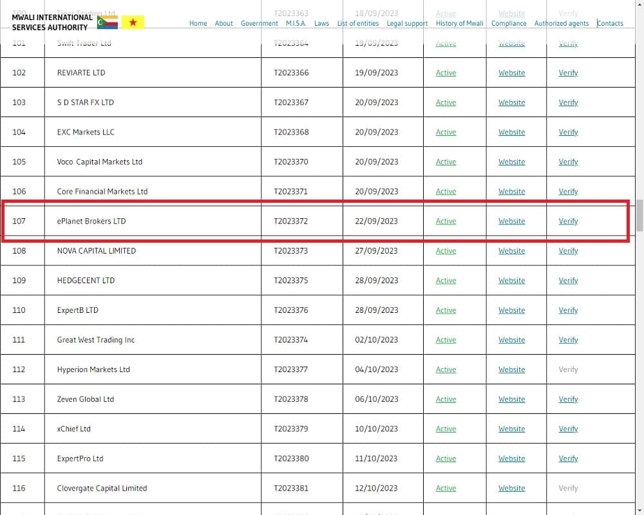Select the Hyperion Markets Ltd name cell
The height and width of the screenshot is (515, 644).
[x=153, y=370]
